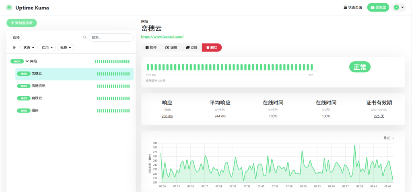Click the 244 ms average response value

click(x=220, y=116)
